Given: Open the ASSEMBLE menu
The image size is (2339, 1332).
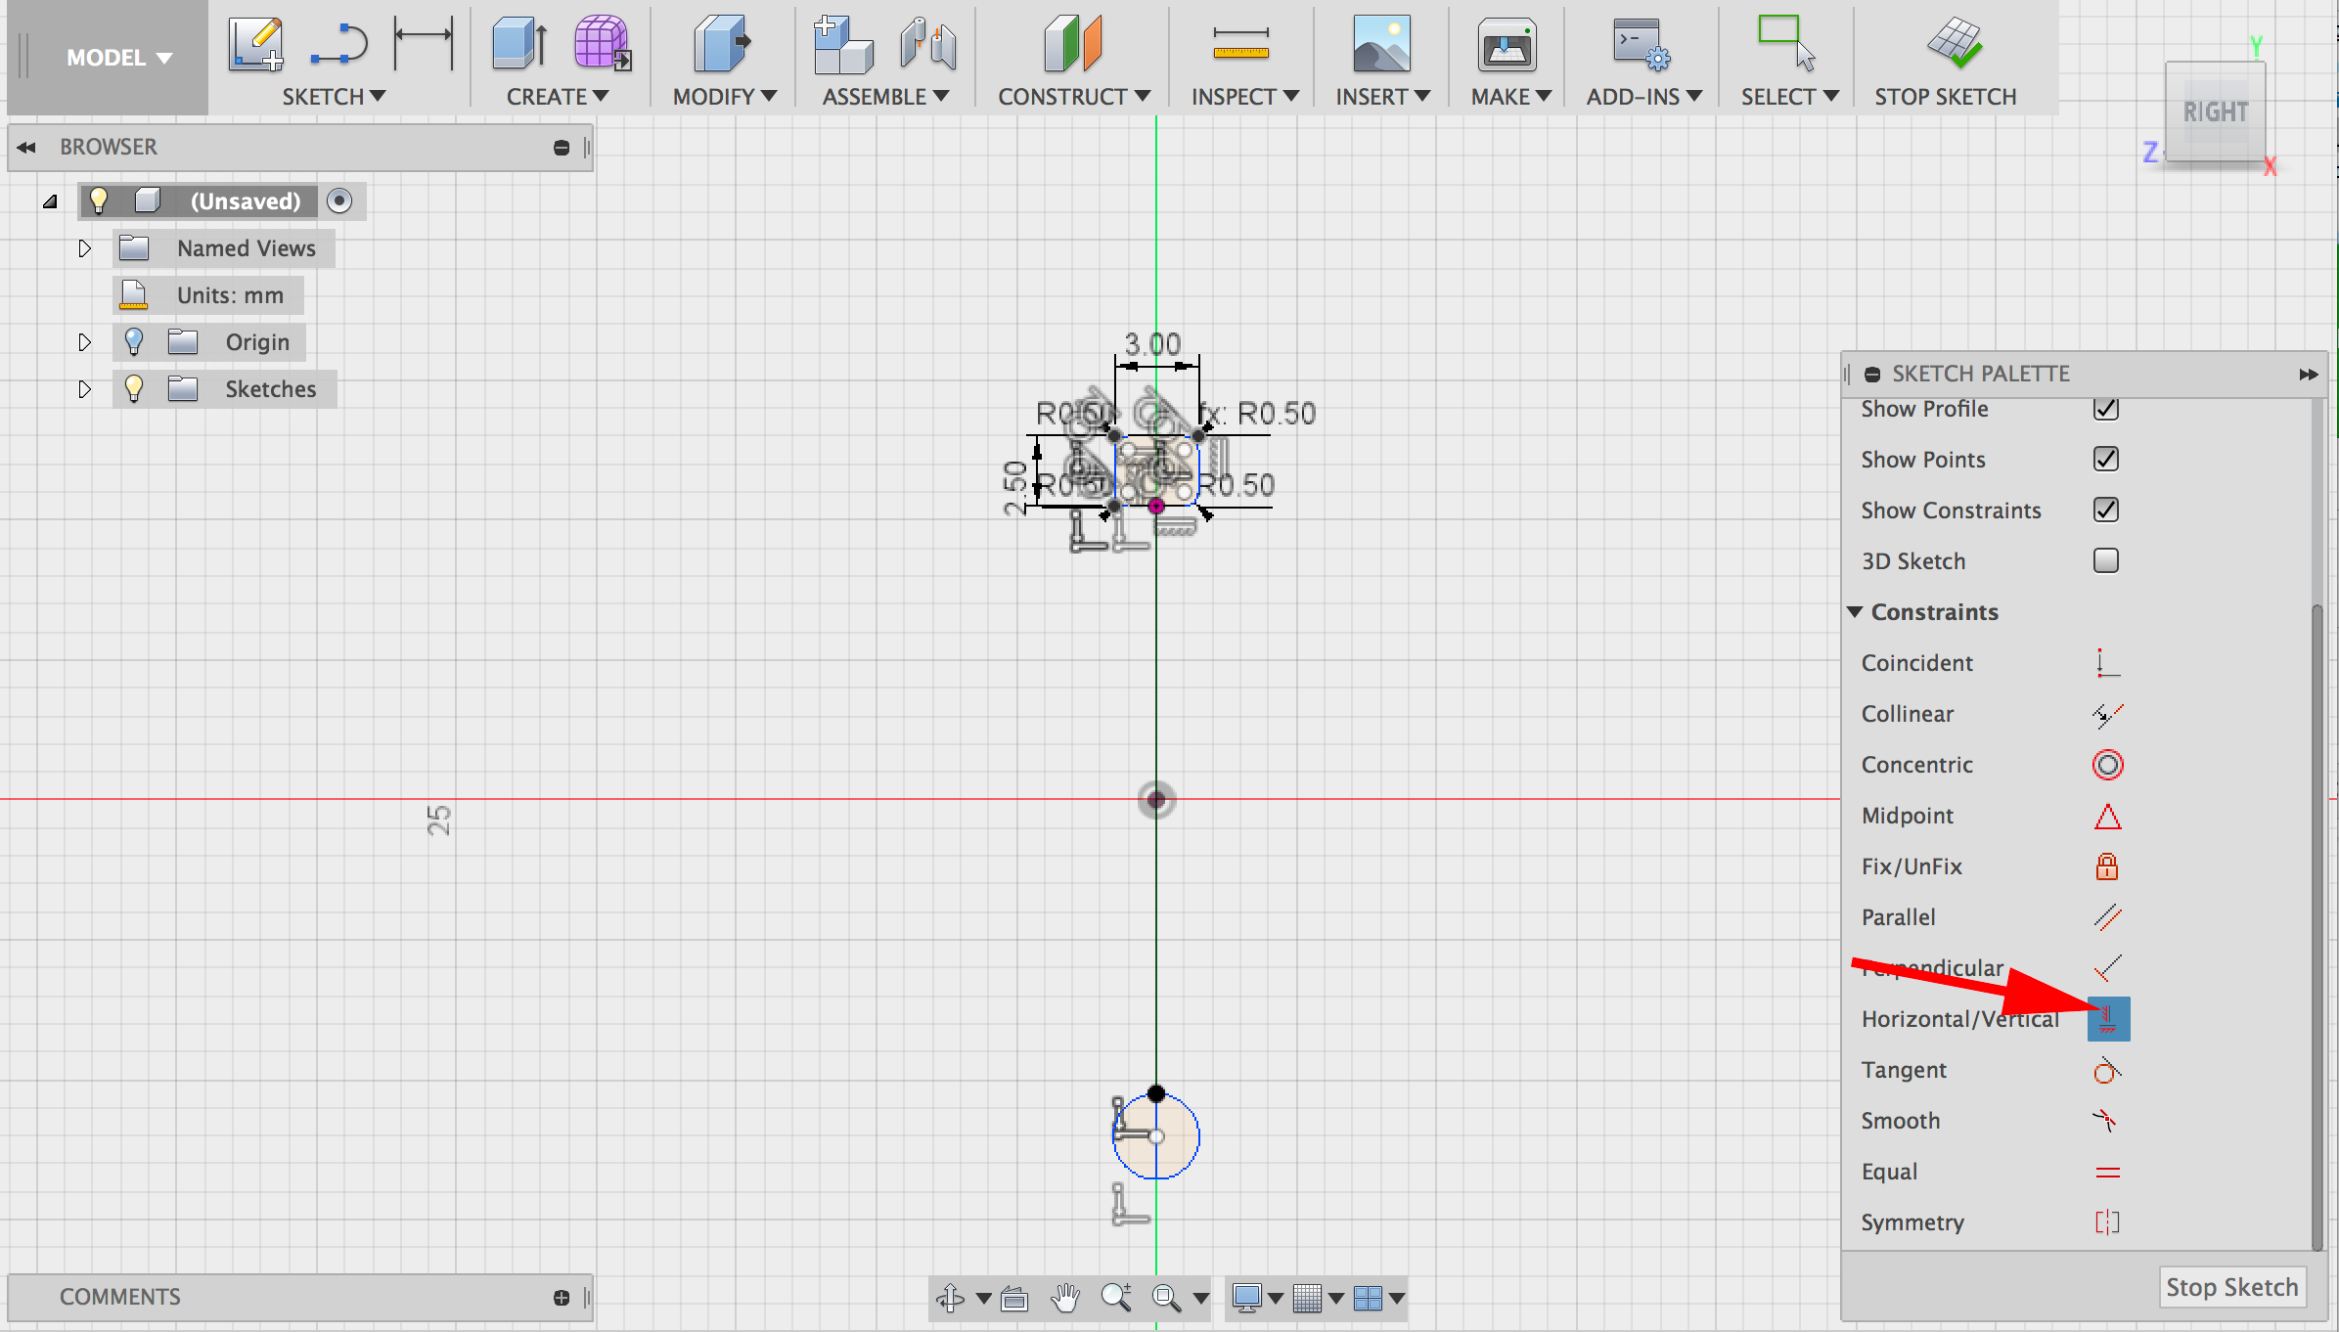Looking at the screenshot, I should pyautogui.click(x=885, y=97).
